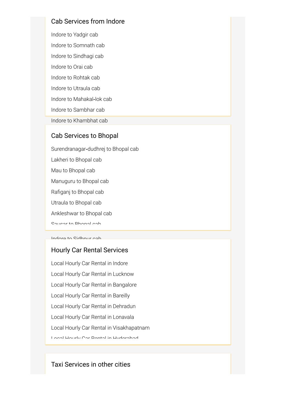Open Rafiganj to Bhopal cab link
The width and height of the screenshot is (281, 398).
tap(78, 192)
